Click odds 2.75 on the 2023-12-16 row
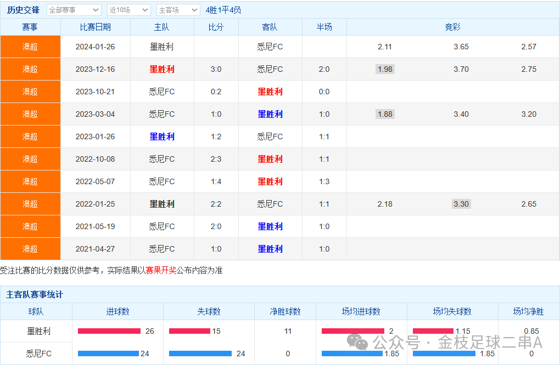560x365 pixels. click(x=529, y=69)
